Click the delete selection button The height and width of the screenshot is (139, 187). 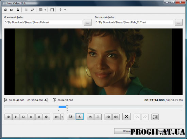click(98, 117)
